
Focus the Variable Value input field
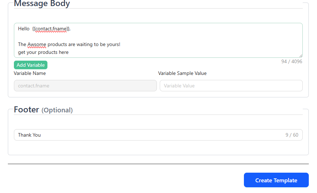pos(231,86)
